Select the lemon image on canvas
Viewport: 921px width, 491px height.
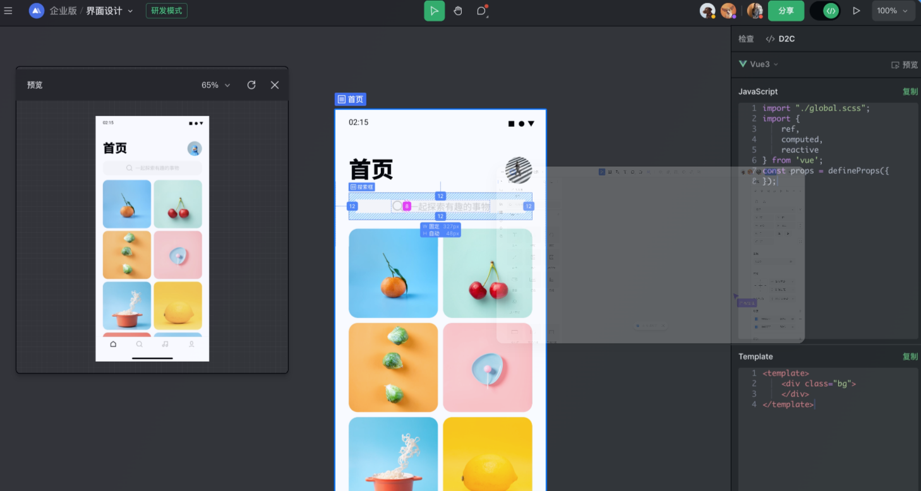click(x=488, y=454)
